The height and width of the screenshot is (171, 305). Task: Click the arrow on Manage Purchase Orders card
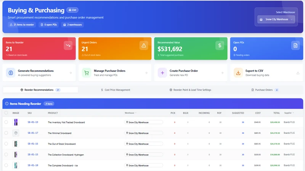pyautogui.click(x=146, y=73)
